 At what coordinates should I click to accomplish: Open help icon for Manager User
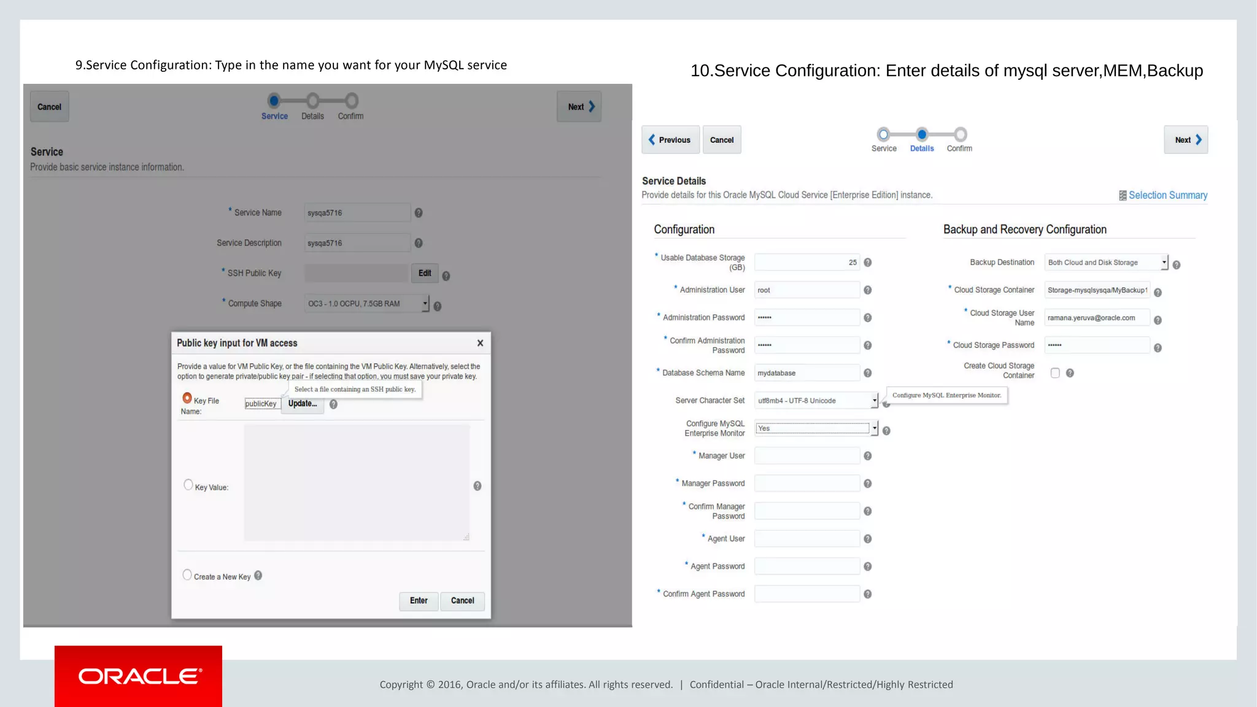[868, 456]
